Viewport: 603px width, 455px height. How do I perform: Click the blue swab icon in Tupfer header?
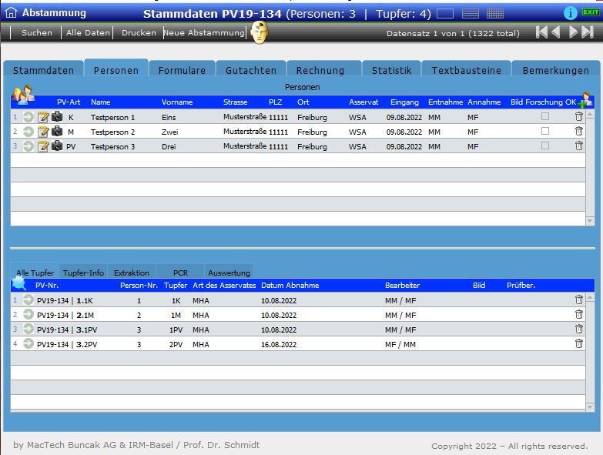[18, 283]
